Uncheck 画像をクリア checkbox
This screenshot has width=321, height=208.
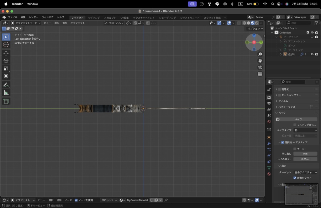(295, 178)
